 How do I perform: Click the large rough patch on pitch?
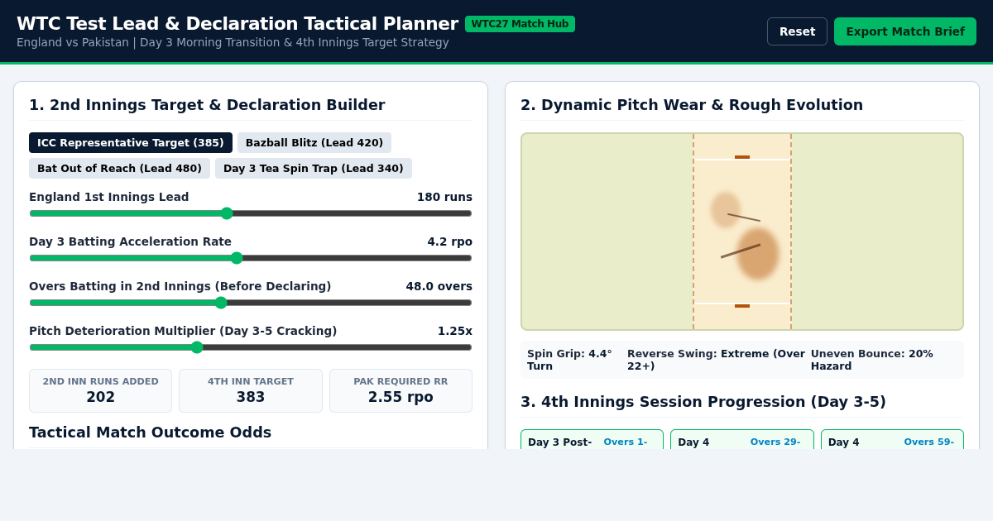(758, 253)
